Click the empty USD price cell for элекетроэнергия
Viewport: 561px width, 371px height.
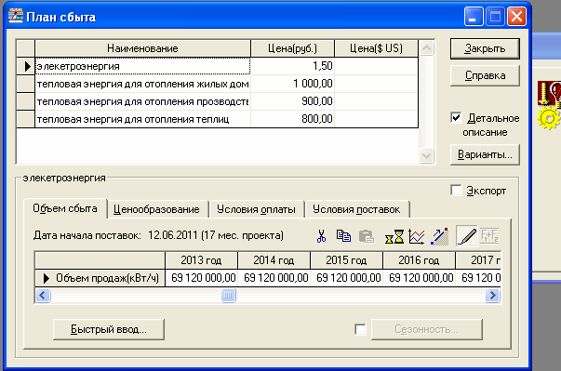376,66
